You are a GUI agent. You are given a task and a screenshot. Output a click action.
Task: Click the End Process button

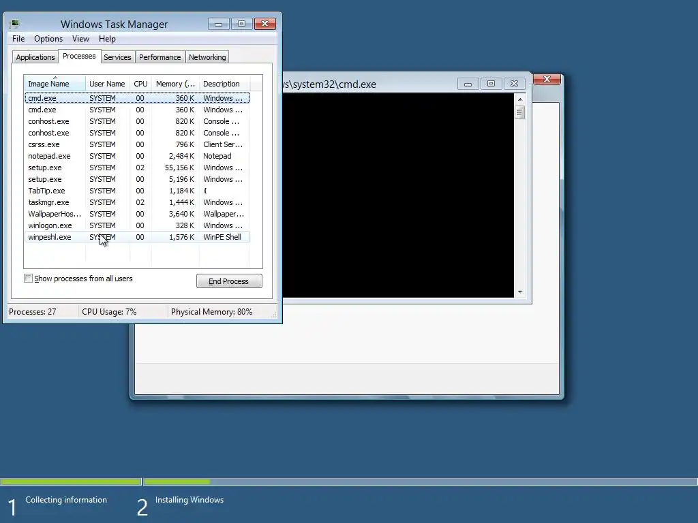[229, 281]
